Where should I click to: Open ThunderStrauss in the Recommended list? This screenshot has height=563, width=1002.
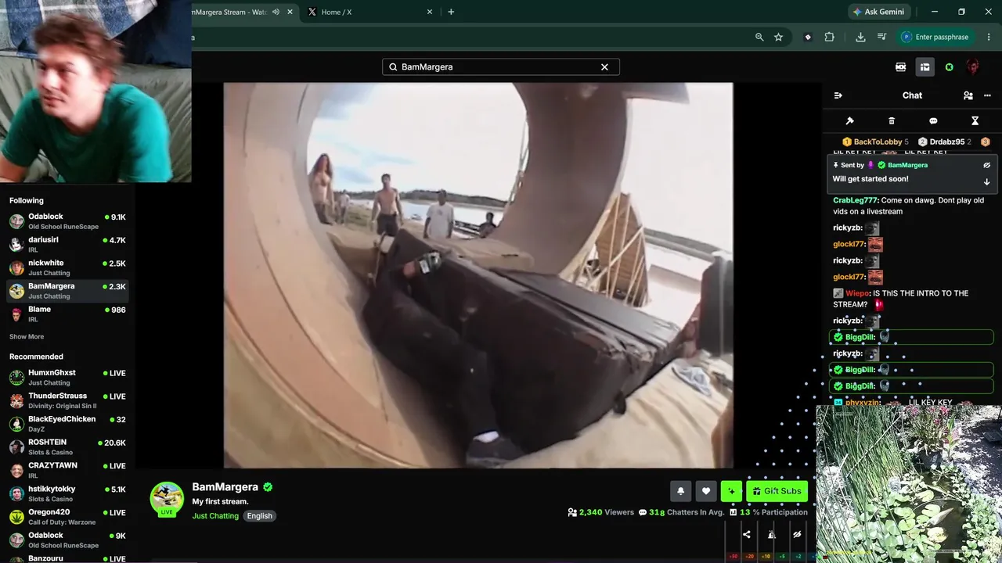(x=67, y=400)
